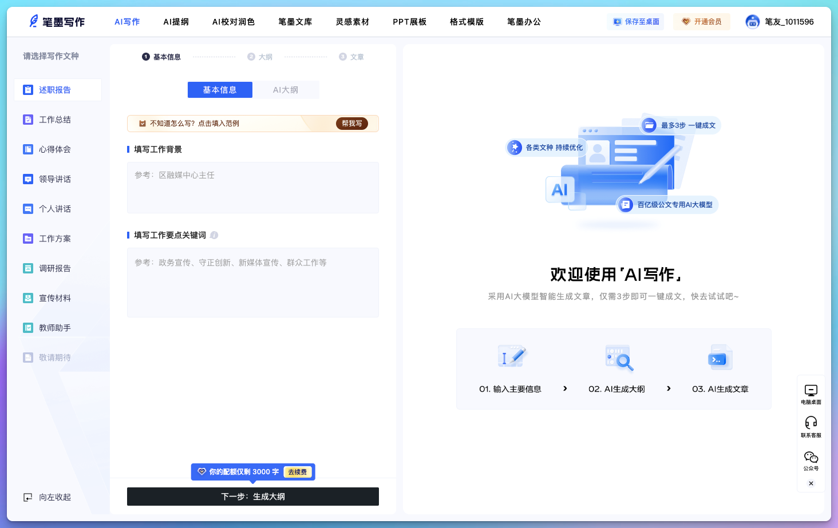Click inside the 填写工作背景 text area
The height and width of the screenshot is (528, 838).
pyautogui.click(x=252, y=188)
